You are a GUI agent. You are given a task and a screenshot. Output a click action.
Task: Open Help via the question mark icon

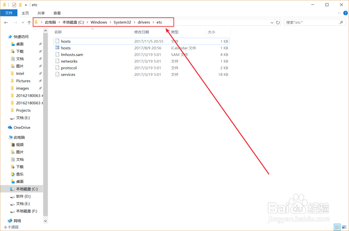click(x=346, y=13)
